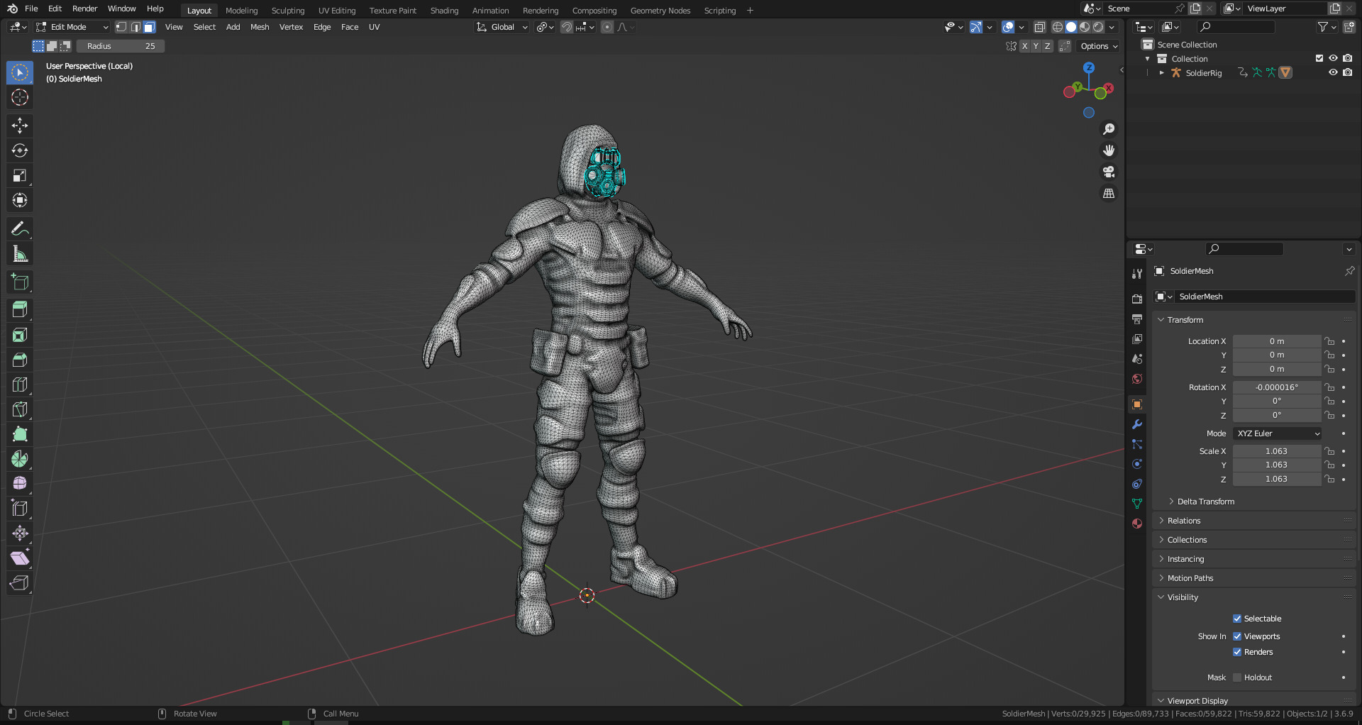
Task: Click the Rotation X value field
Action: click(1277, 387)
